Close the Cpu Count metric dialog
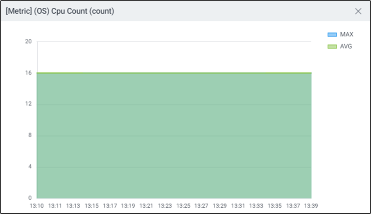Image resolution: width=371 pixels, height=214 pixels. 358,11
